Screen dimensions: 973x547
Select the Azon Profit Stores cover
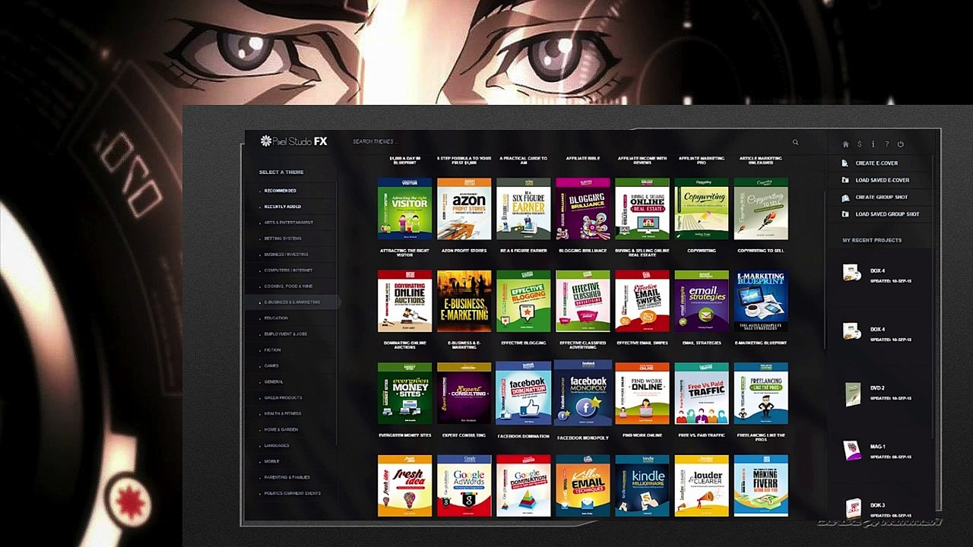click(x=464, y=209)
